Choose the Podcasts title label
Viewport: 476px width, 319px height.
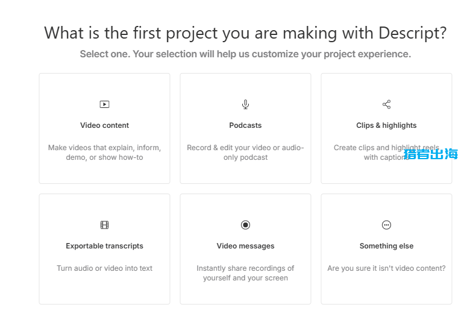pyautogui.click(x=245, y=125)
